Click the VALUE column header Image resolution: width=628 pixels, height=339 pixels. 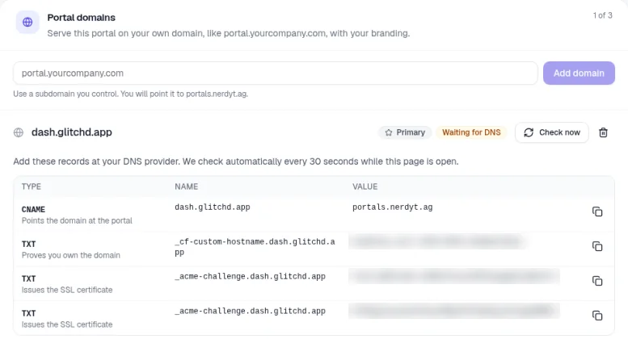(x=365, y=186)
